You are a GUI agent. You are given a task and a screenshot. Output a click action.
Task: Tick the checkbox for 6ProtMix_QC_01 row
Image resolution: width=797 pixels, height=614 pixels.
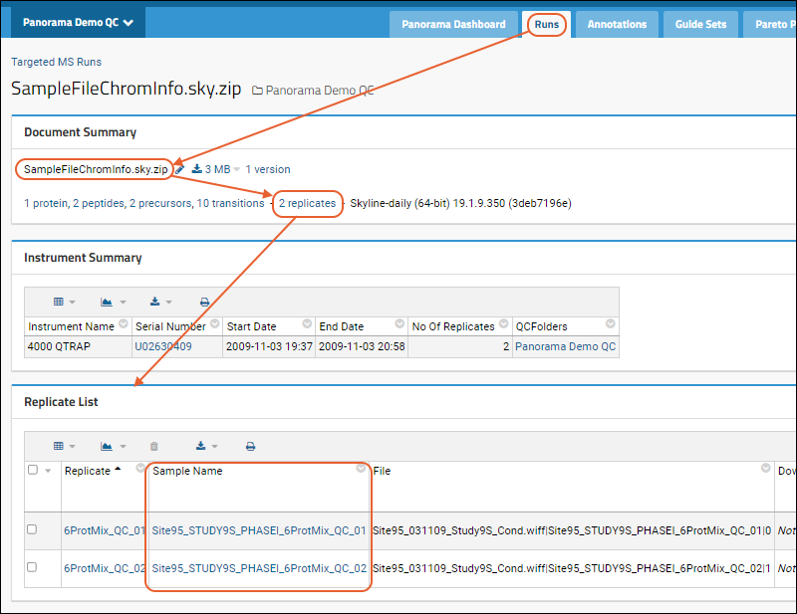tap(33, 530)
